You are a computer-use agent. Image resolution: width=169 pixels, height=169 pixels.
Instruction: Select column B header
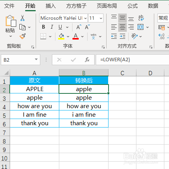(84, 73)
